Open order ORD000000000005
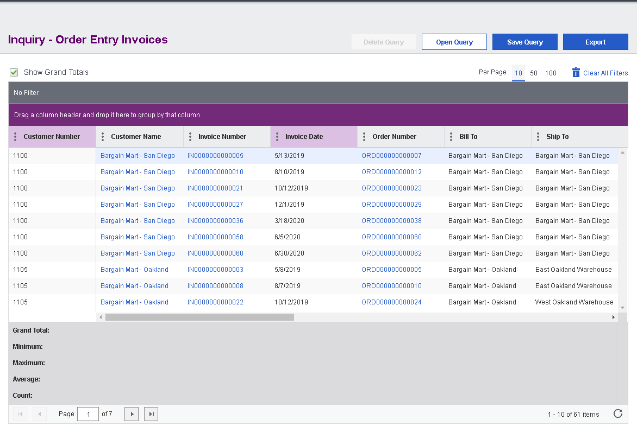Viewport: 637px width, 439px height. pos(392,269)
